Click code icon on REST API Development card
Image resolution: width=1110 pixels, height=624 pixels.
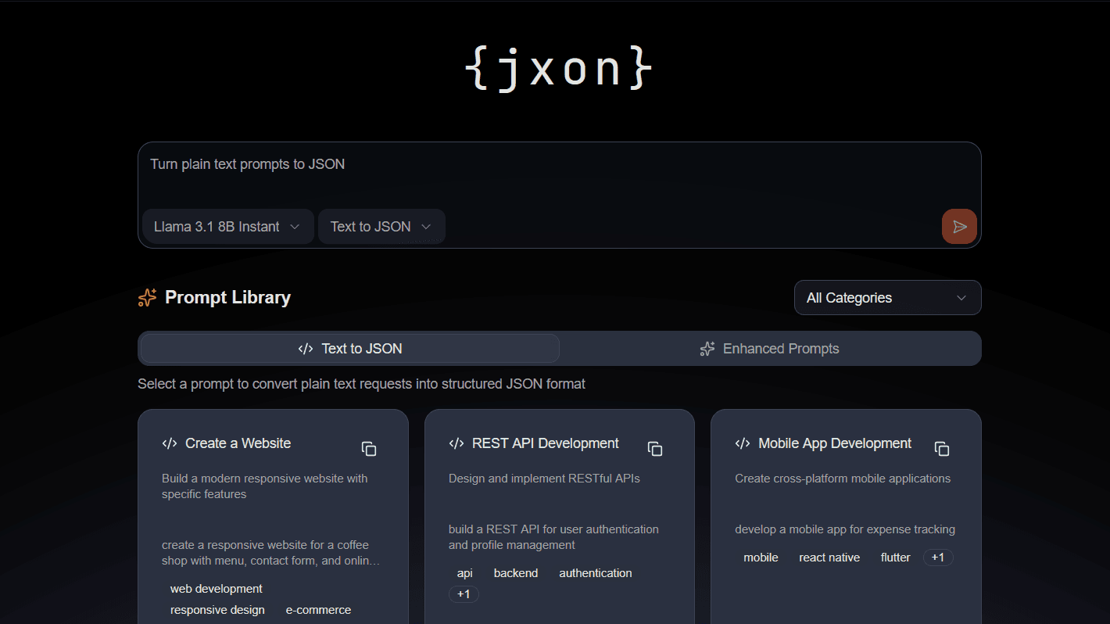(x=457, y=443)
